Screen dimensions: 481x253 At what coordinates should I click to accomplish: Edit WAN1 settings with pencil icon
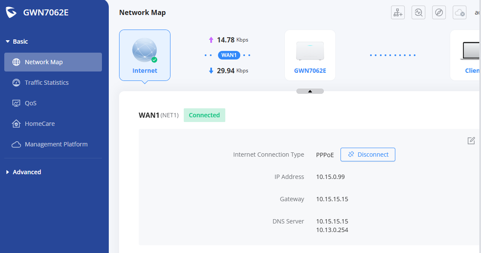tap(471, 141)
